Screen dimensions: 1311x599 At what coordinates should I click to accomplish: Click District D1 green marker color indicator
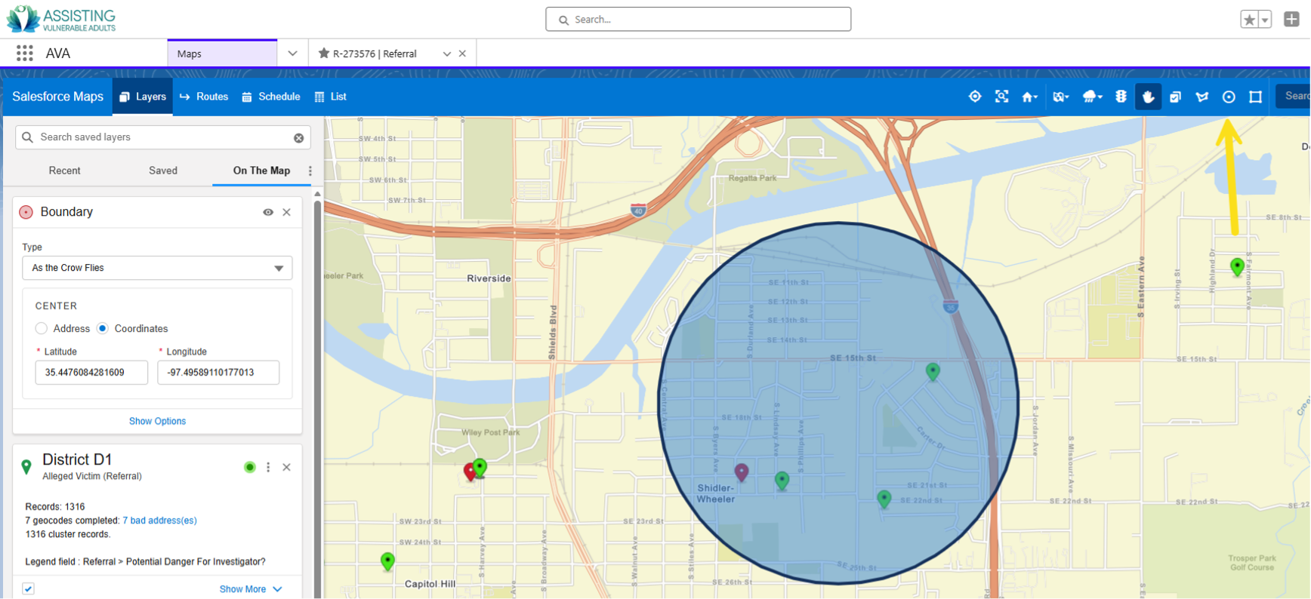pyautogui.click(x=250, y=467)
